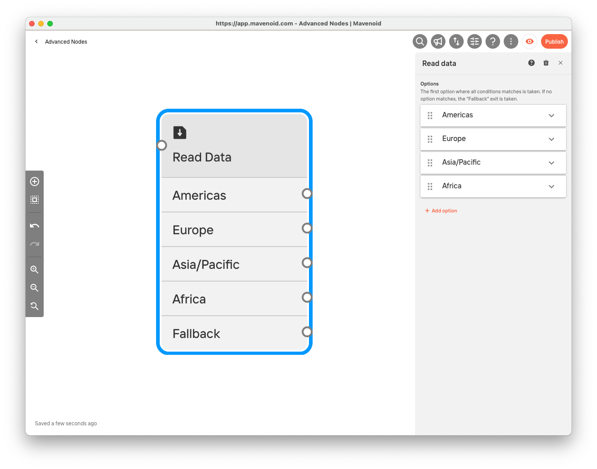
Task: Open the settings sliders icon
Action: [475, 41]
